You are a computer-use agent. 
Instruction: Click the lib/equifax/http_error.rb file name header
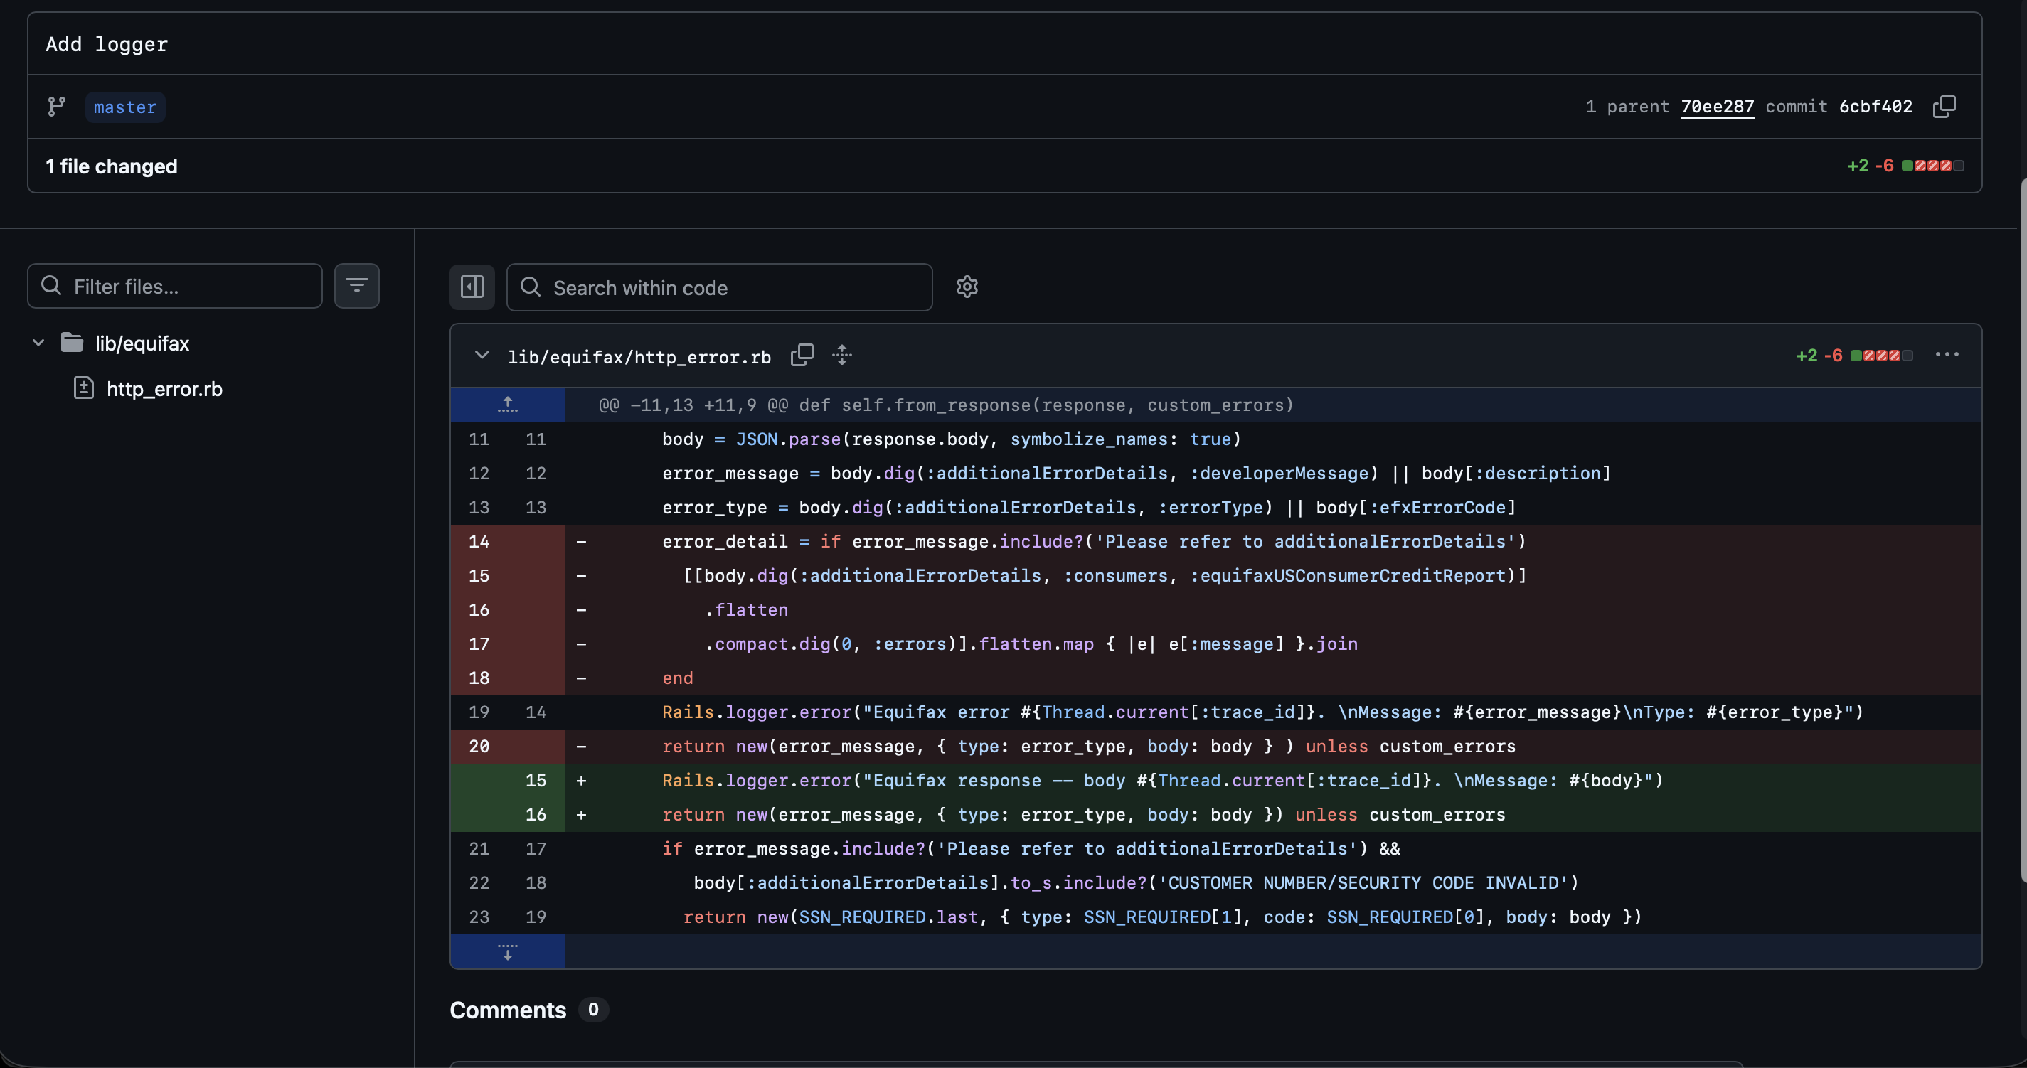pyautogui.click(x=639, y=357)
